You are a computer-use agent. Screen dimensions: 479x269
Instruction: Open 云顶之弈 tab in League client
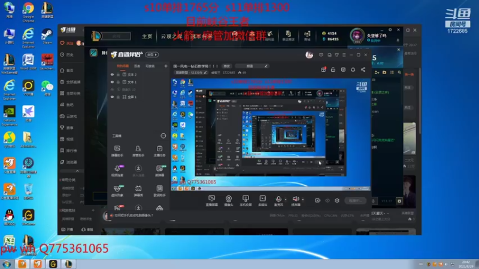[171, 36]
